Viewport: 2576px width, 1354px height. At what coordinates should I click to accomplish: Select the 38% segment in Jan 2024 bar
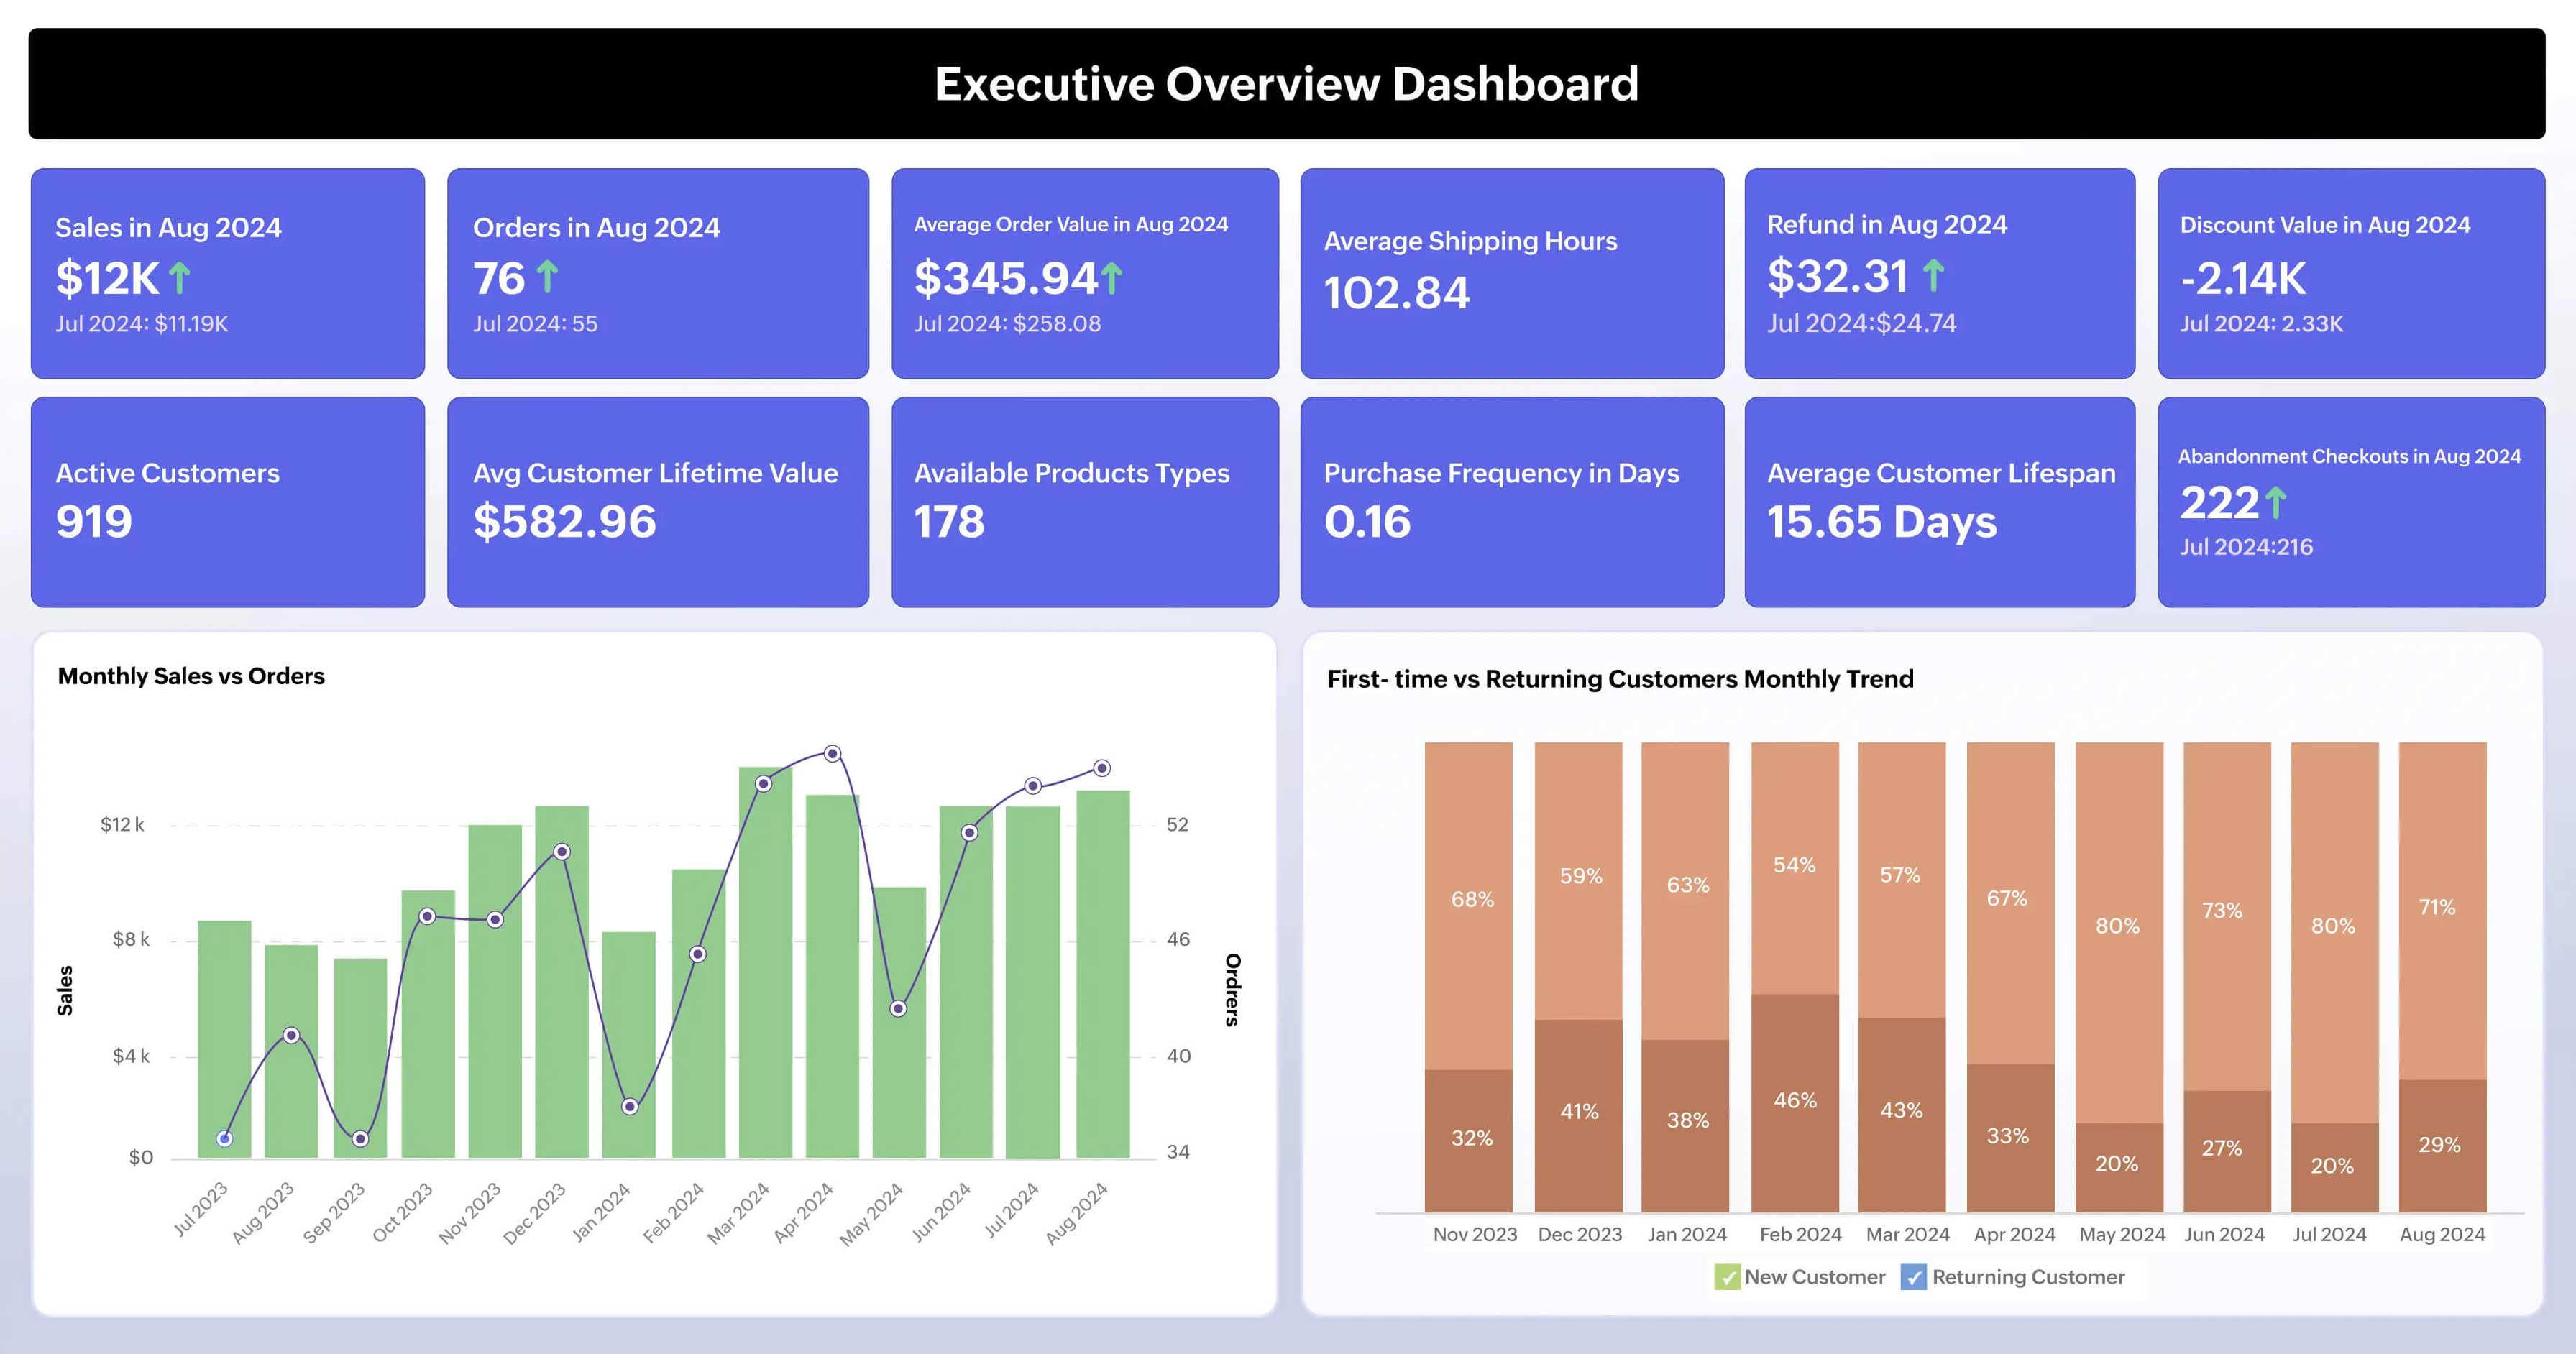(x=1685, y=1126)
